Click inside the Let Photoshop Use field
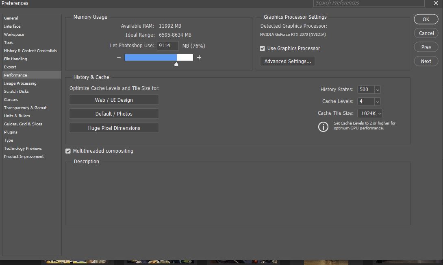This screenshot has width=443, height=265. pyautogui.click(x=167, y=46)
